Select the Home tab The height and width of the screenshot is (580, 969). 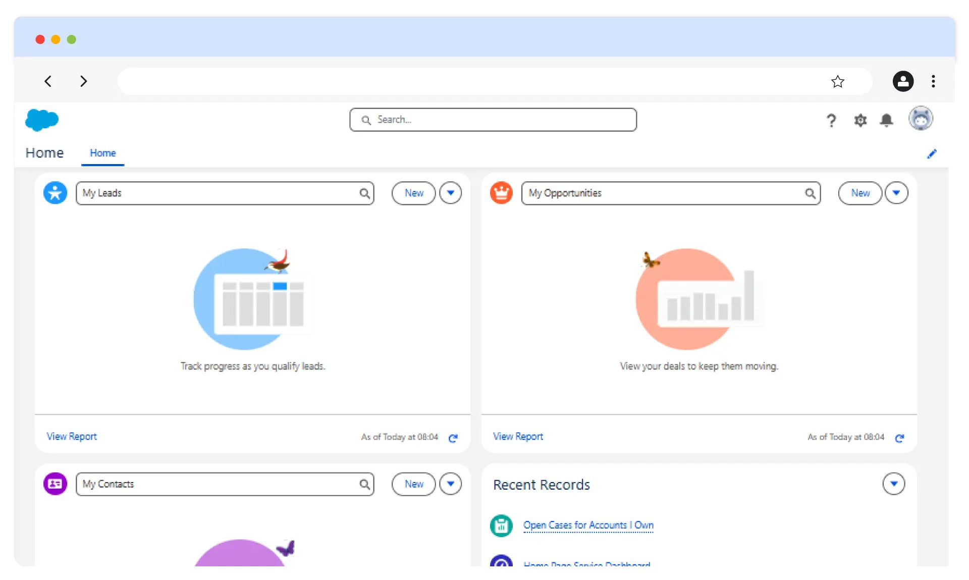(102, 153)
